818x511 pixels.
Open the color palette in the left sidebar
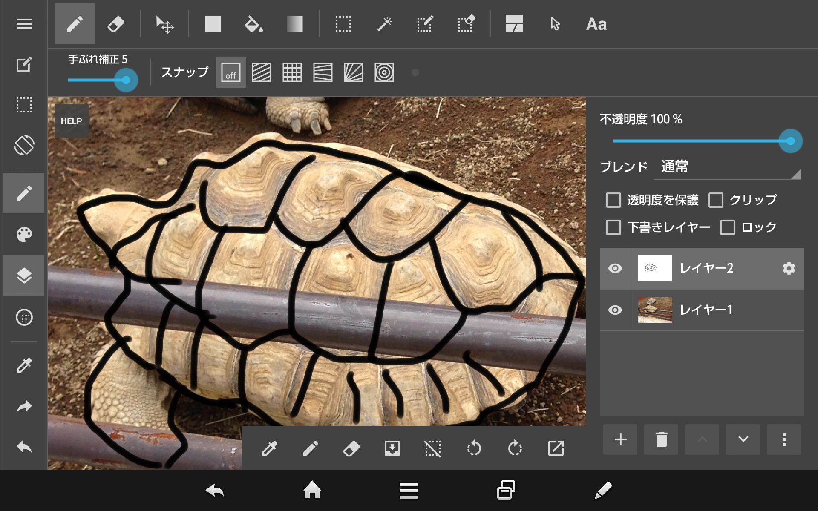tap(24, 234)
